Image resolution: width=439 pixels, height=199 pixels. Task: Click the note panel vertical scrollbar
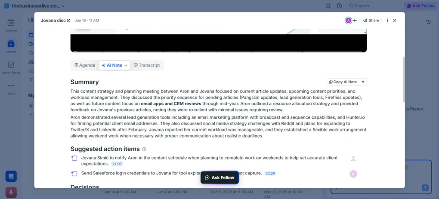click(x=403, y=80)
